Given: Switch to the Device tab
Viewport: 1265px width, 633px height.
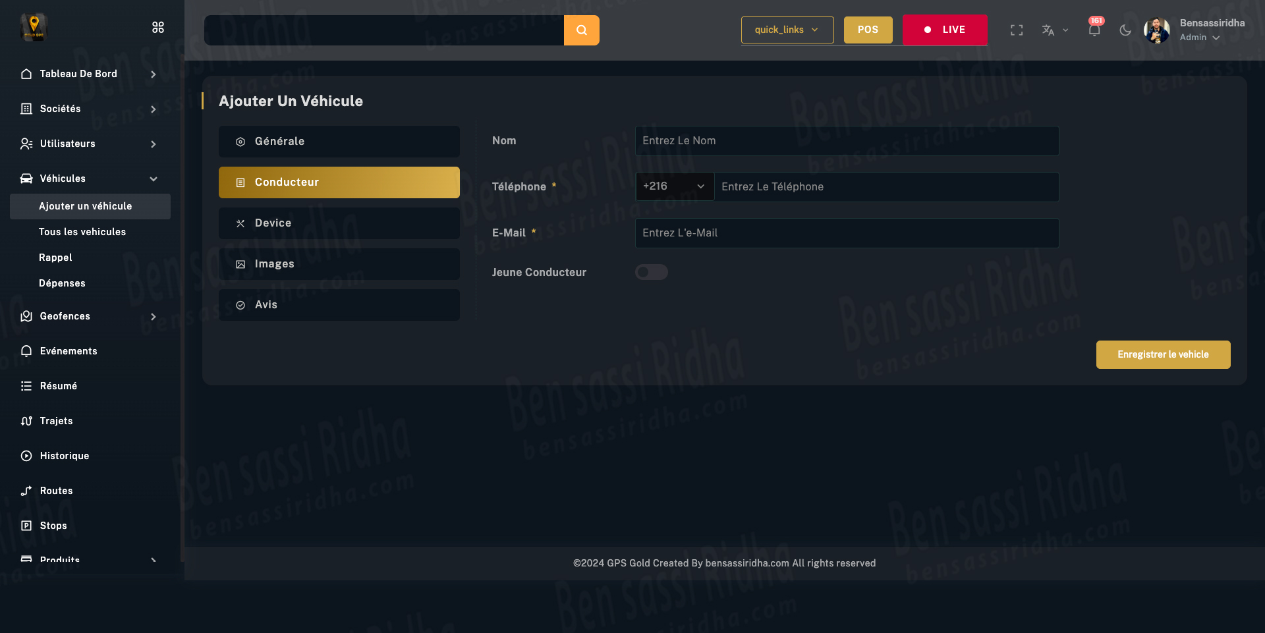Looking at the screenshot, I should coord(339,223).
